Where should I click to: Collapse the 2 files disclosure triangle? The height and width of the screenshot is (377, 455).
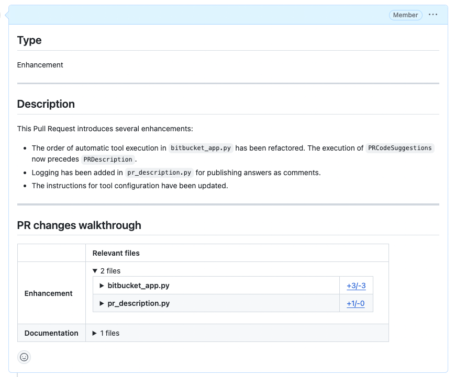point(95,271)
